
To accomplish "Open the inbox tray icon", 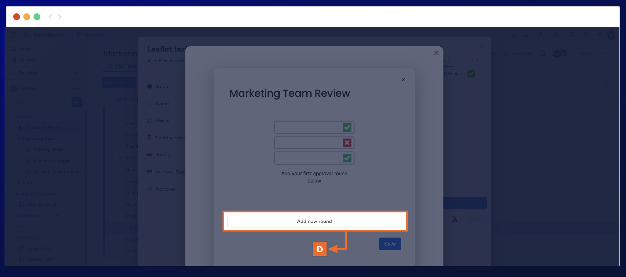I will [x=527, y=35].
